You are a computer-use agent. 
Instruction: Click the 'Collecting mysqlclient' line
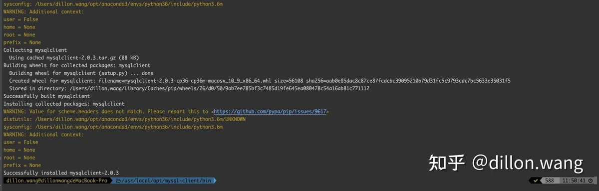[x=35, y=50]
